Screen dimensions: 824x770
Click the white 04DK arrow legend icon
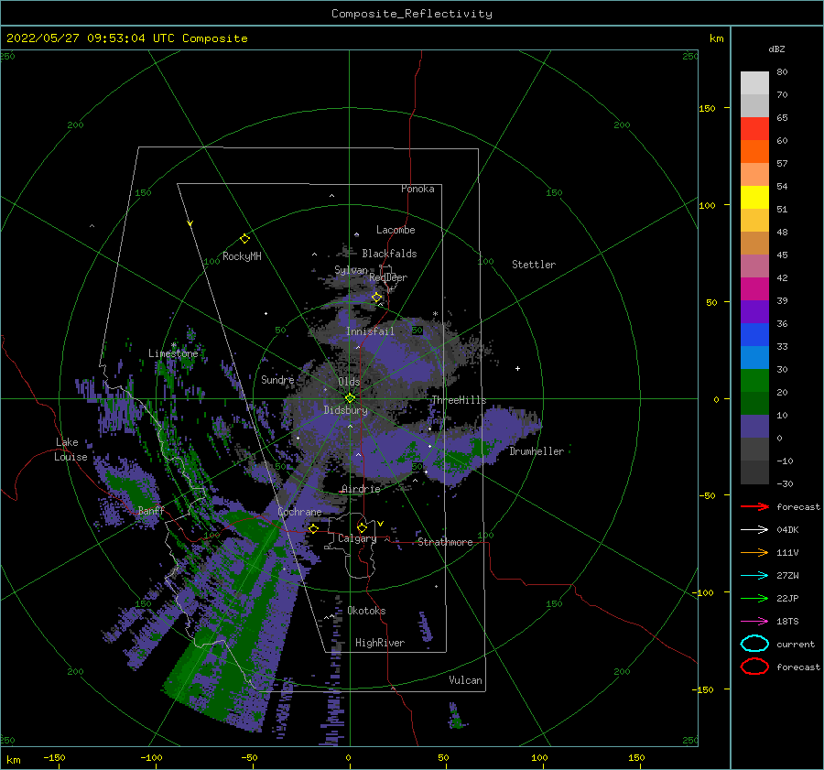pos(754,530)
